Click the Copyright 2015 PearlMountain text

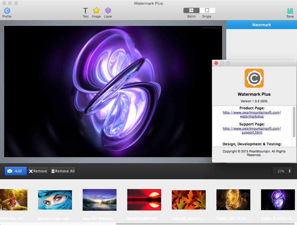[254, 153]
